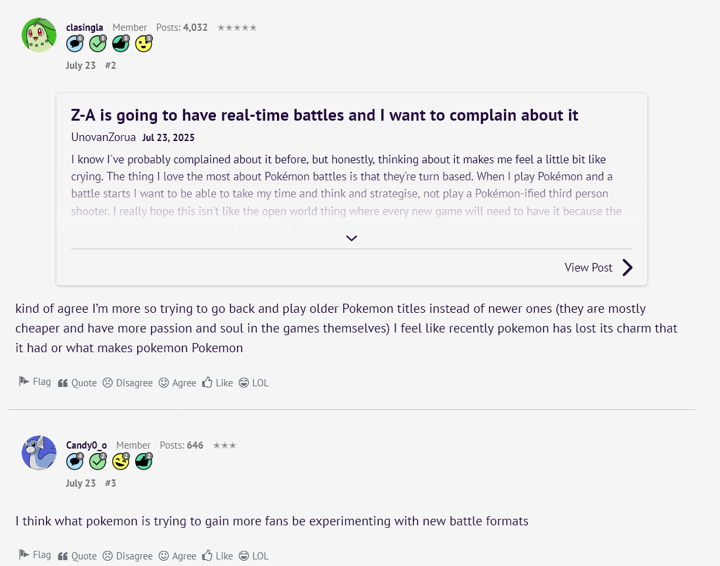Click clasingla's green checkmark badge
720x566 pixels.
tap(98, 43)
